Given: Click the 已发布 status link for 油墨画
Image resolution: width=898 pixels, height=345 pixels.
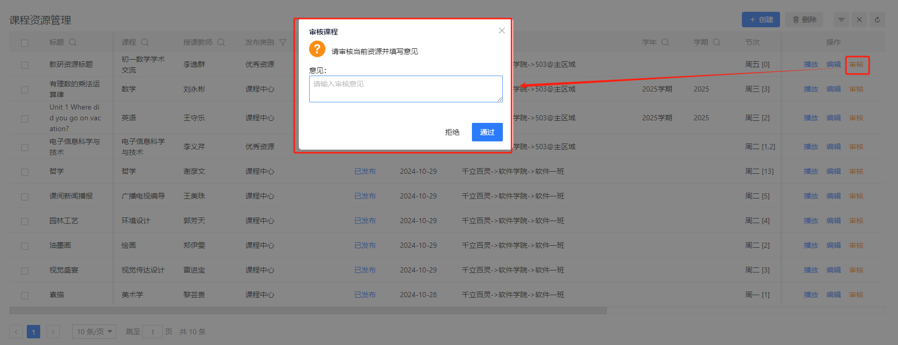Looking at the screenshot, I should [365, 245].
